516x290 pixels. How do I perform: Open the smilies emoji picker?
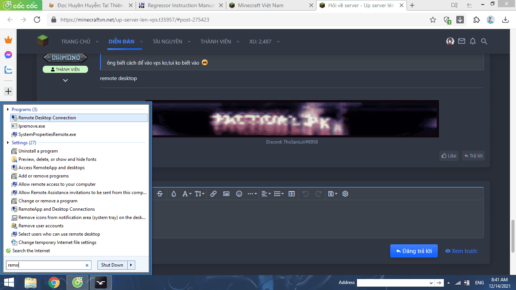pyautogui.click(x=239, y=194)
